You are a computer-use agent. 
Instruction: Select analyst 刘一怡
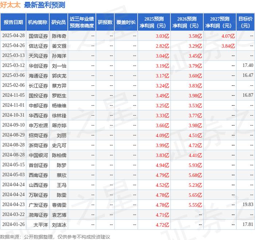59,66
